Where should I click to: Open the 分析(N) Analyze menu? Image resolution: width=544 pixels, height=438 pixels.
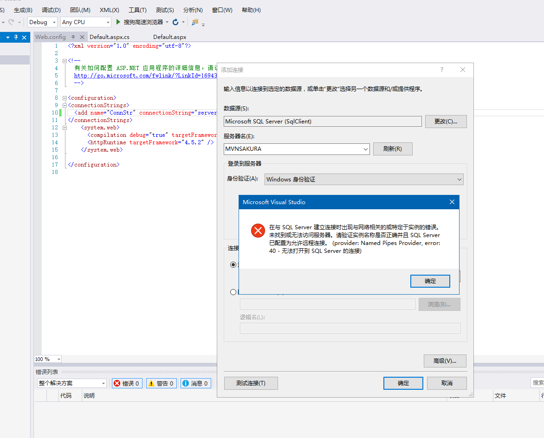(193, 10)
